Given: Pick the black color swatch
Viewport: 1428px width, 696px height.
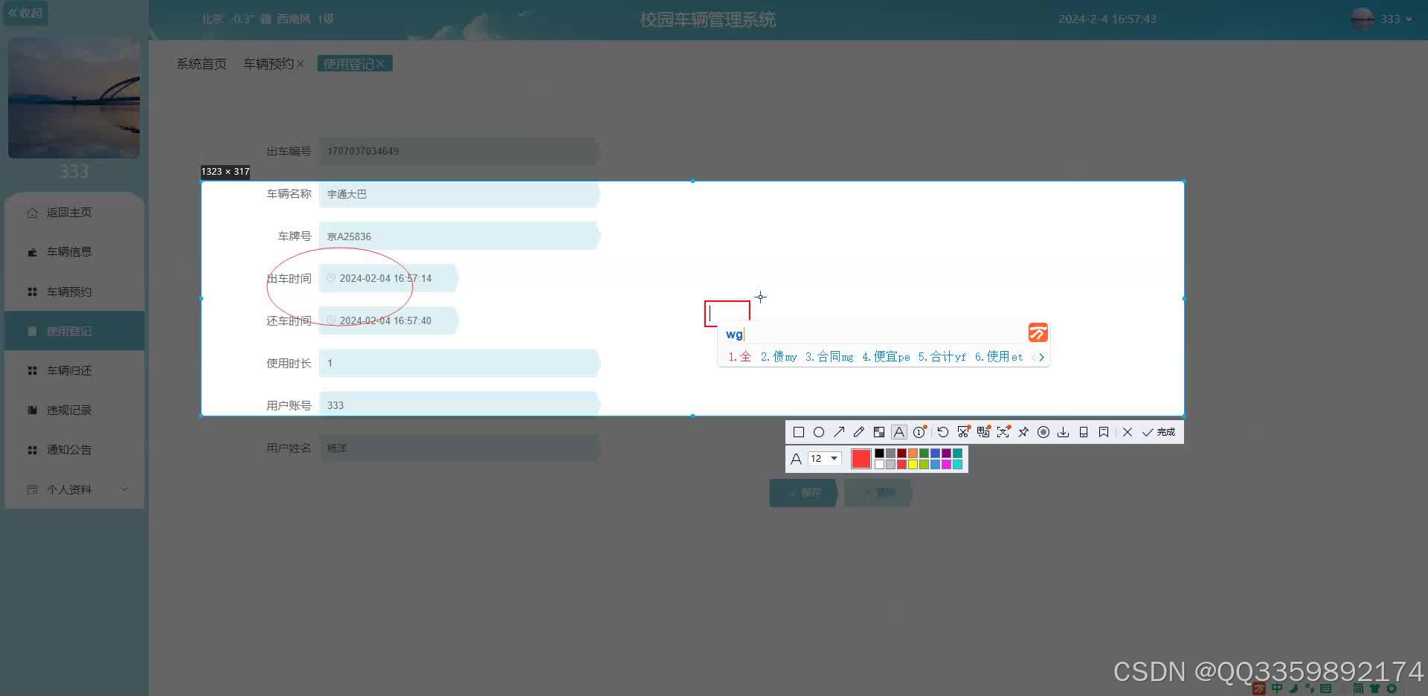Looking at the screenshot, I should [x=879, y=453].
